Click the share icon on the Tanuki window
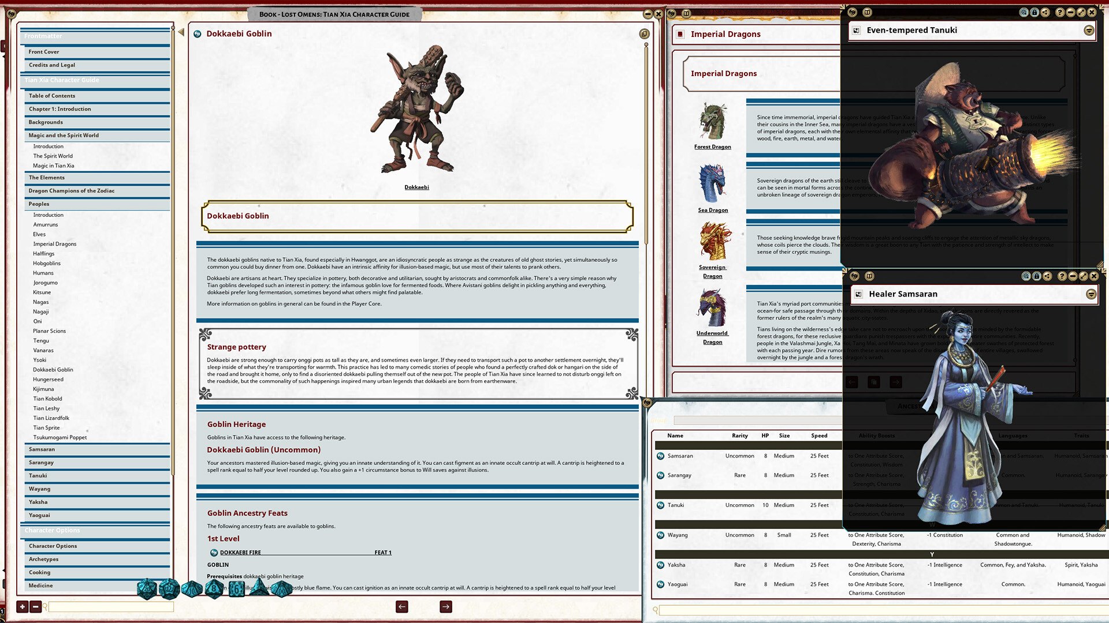The height and width of the screenshot is (623, 1109). point(1044,12)
